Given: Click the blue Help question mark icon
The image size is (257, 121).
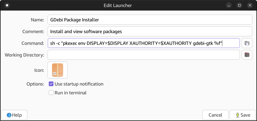Looking at the screenshot, I should pyautogui.click(x=9, y=115).
